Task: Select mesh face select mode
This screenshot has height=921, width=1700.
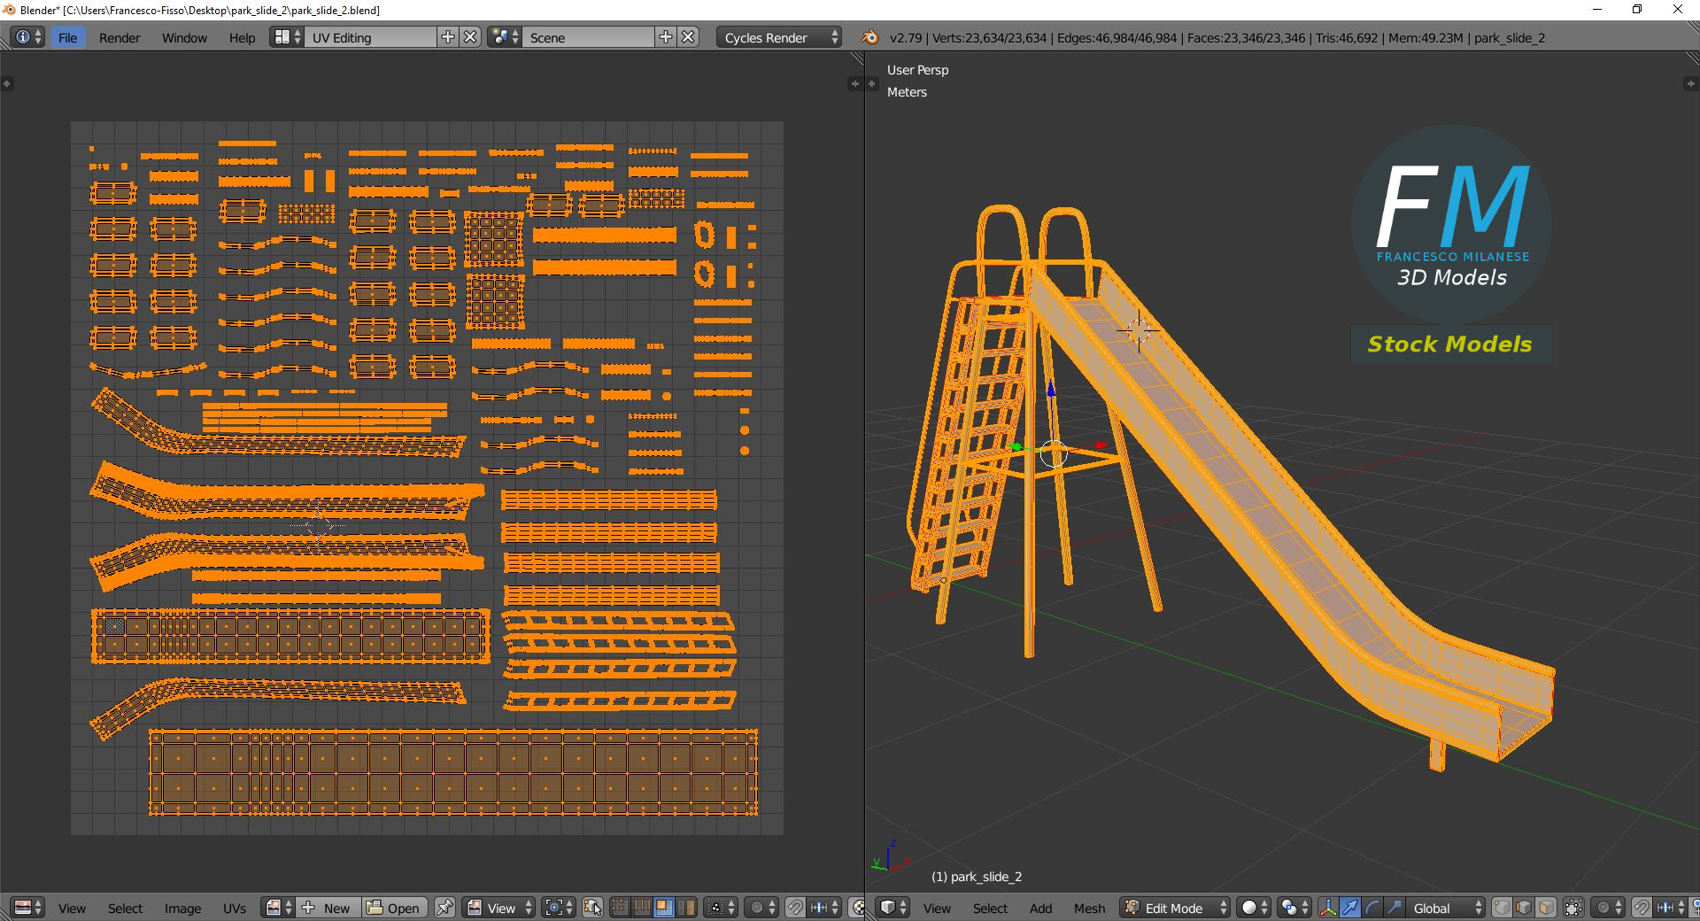Action: coord(1546,908)
